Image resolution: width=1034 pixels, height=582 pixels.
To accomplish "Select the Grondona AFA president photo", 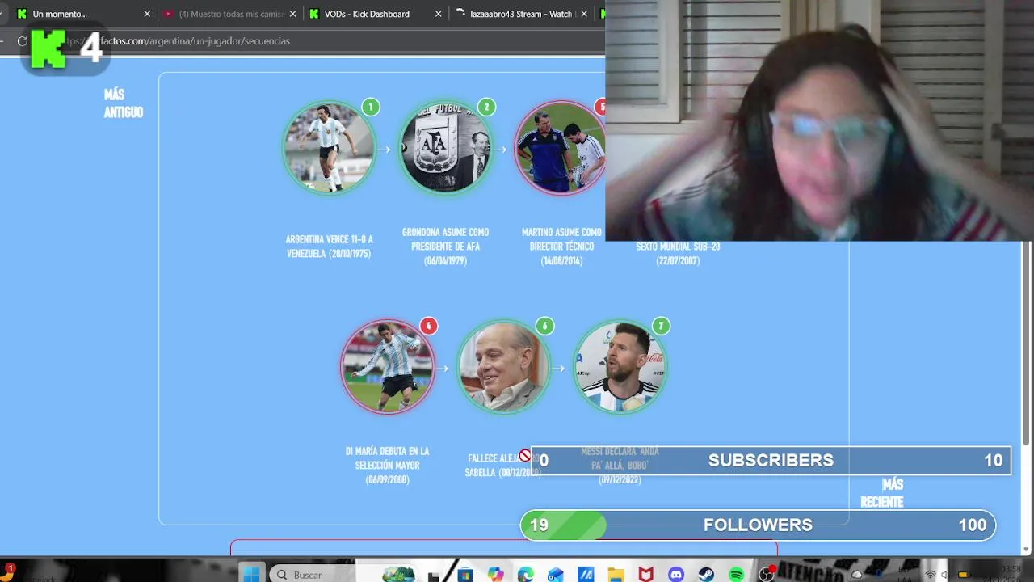I will (x=445, y=148).
